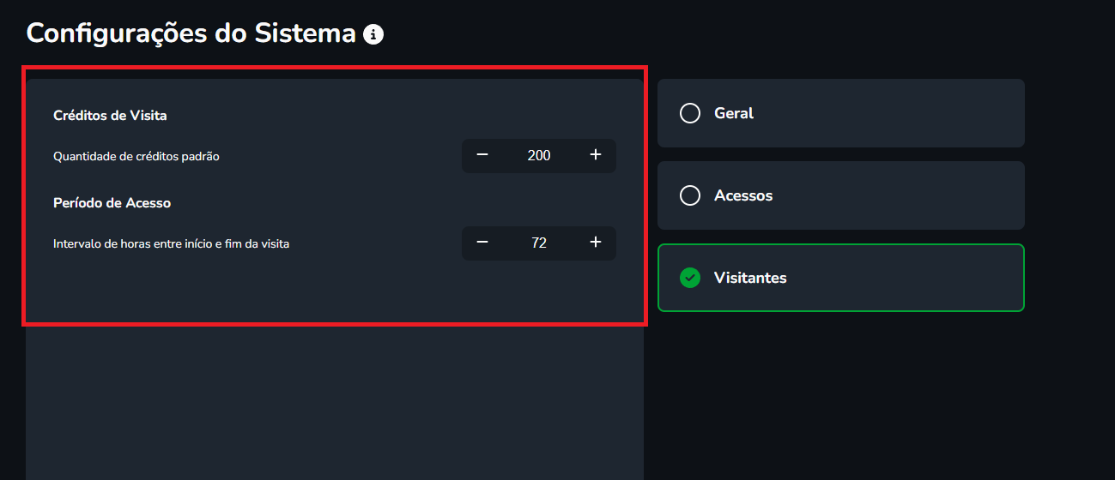Click the Configurações do Sistema page title

(x=191, y=33)
